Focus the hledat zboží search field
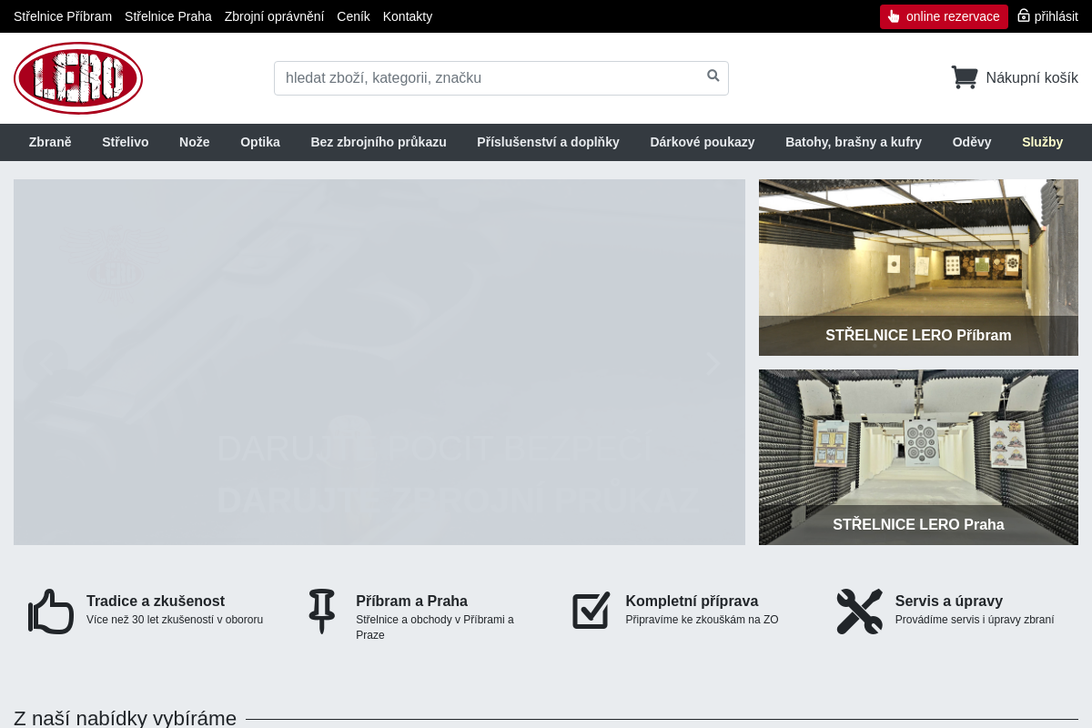 point(501,78)
